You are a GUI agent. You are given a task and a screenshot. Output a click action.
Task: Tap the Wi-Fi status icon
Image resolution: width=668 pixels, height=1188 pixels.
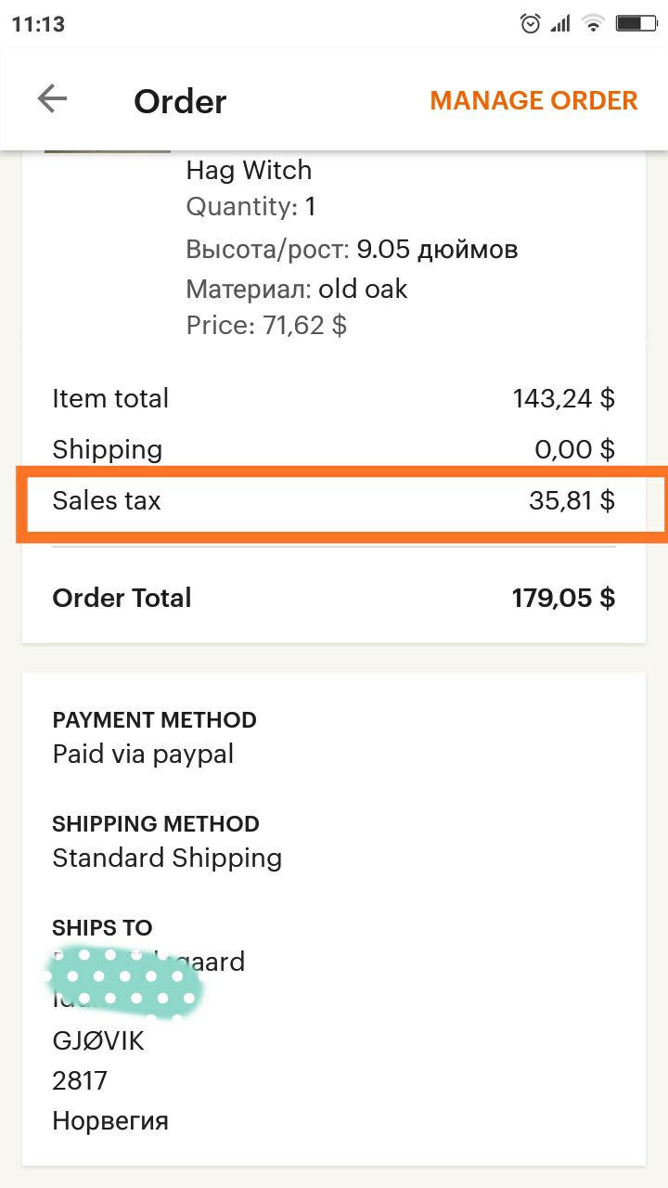coord(592,23)
